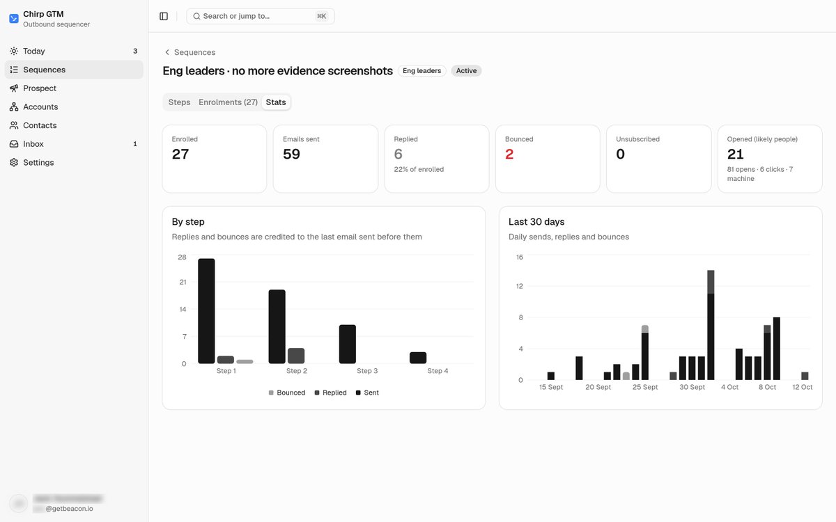This screenshot has width=836, height=522.
Task: Select the Stats tab
Action: click(276, 102)
